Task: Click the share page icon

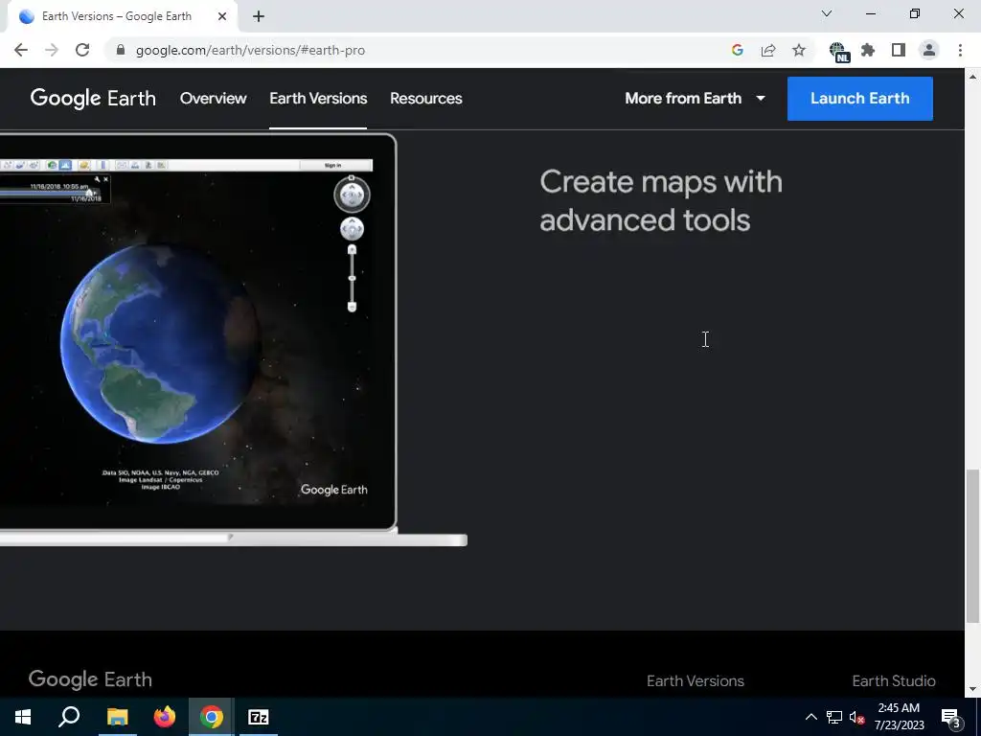Action: 768,50
